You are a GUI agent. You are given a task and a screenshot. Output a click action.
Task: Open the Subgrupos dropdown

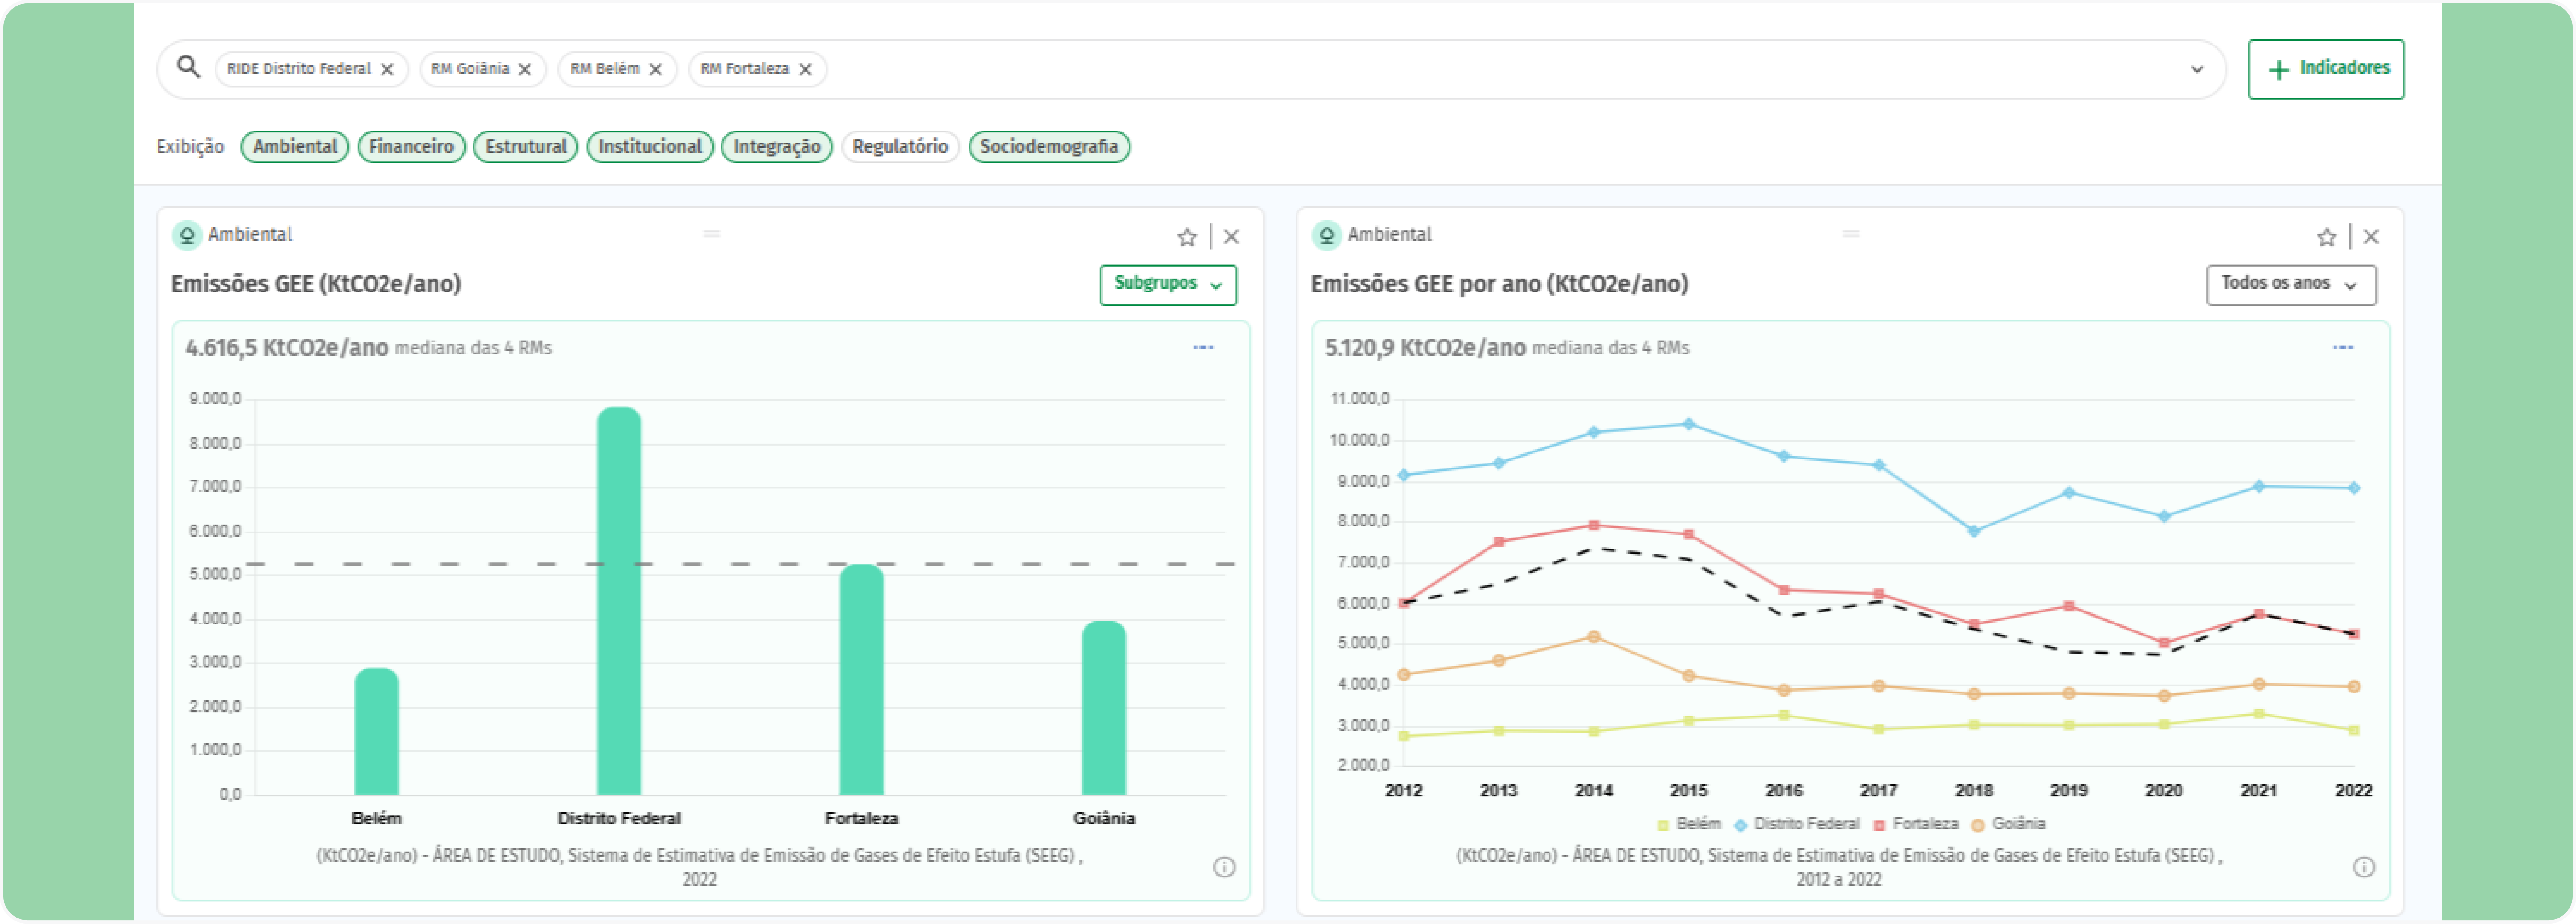[1168, 284]
